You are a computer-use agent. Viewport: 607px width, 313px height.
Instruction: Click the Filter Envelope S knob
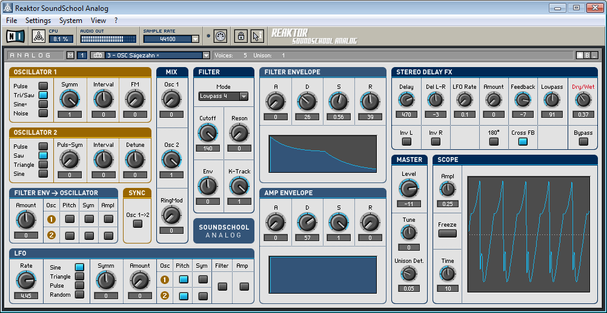pyautogui.click(x=339, y=102)
